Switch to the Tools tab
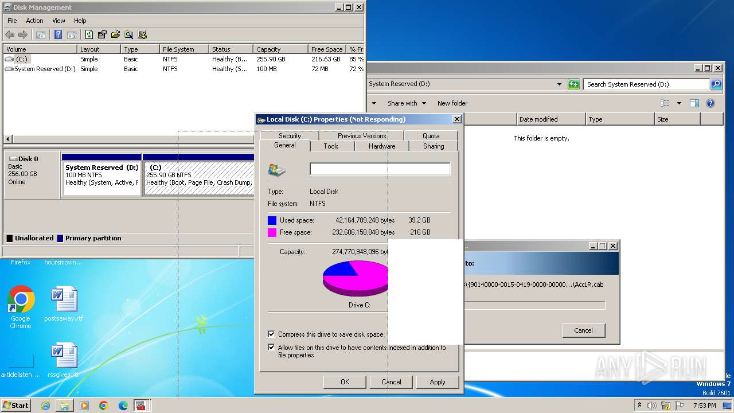 [x=331, y=146]
